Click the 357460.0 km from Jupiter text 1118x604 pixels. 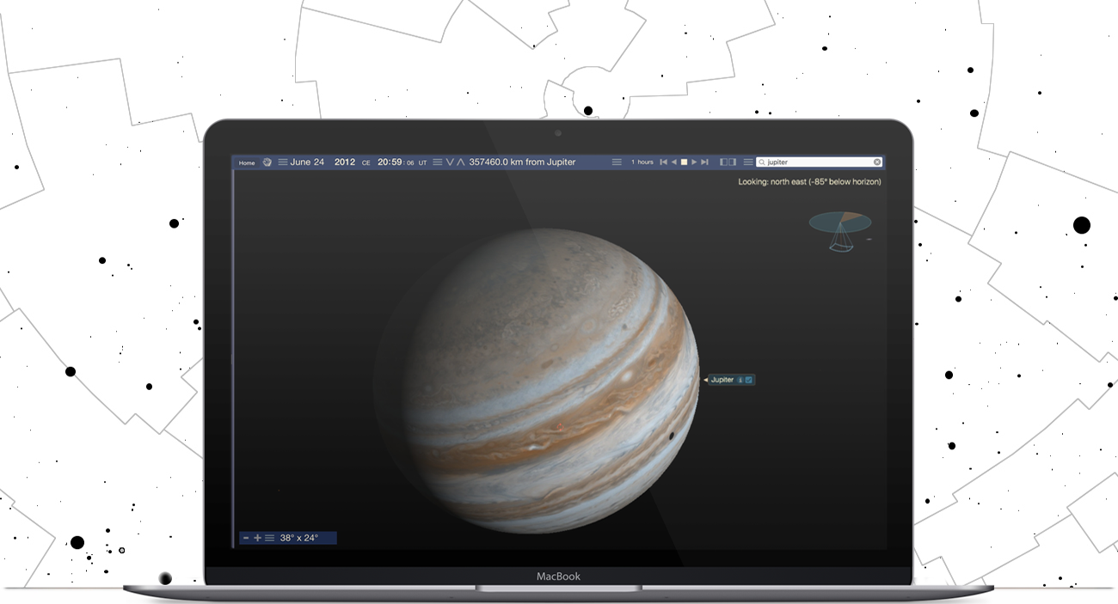[522, 162]
